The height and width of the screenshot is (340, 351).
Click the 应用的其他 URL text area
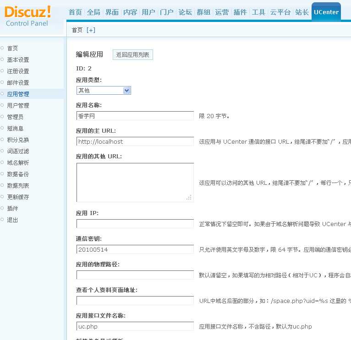pyautogui.click(x=135, y=183)
